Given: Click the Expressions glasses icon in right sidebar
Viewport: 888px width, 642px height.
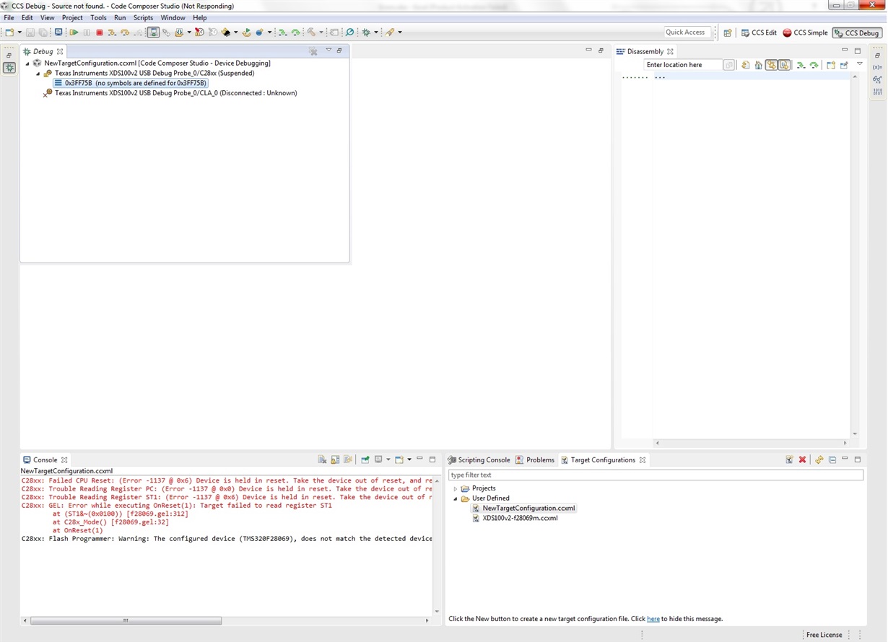Looking at the screenshot, I should (877, 79).
